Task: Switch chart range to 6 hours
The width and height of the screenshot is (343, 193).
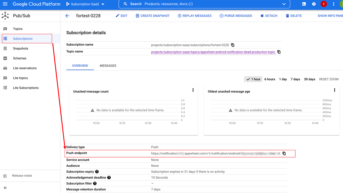Action: (270, 79)
